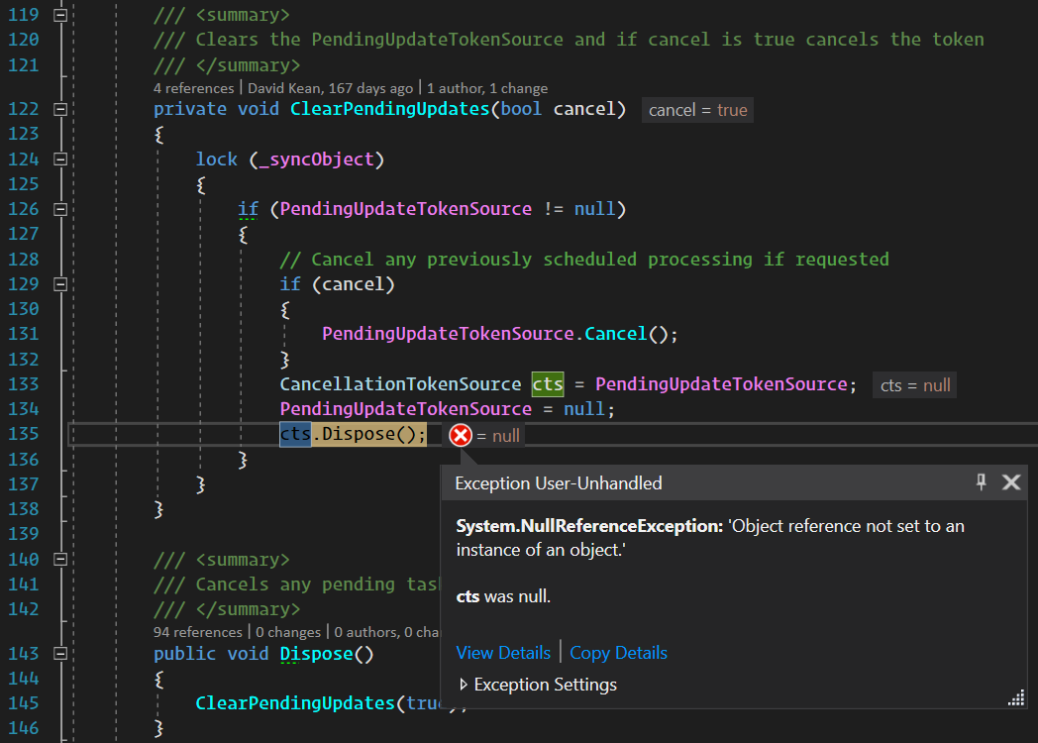
Task: Click PendingUpdateTokenSource.Cancel() call
Action: point(500,334)
